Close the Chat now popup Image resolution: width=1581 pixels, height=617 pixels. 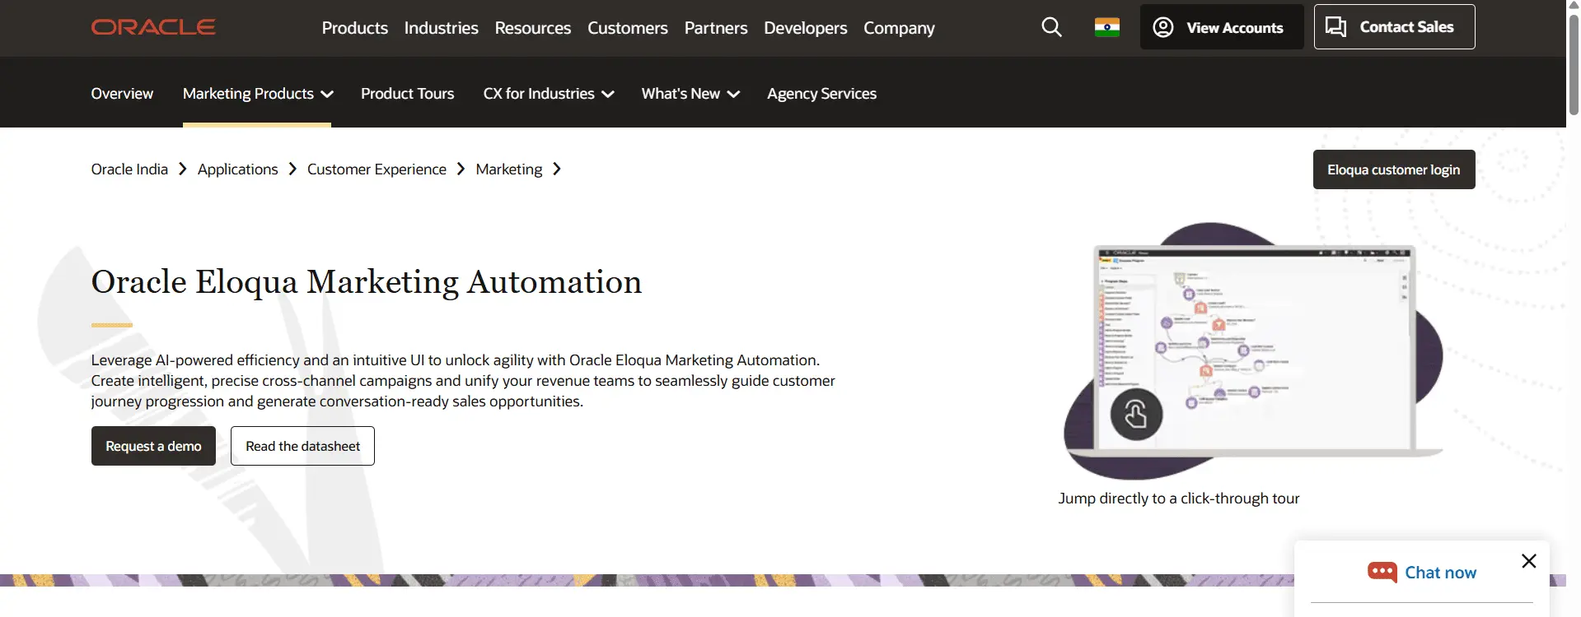(x=1528, y=561)
